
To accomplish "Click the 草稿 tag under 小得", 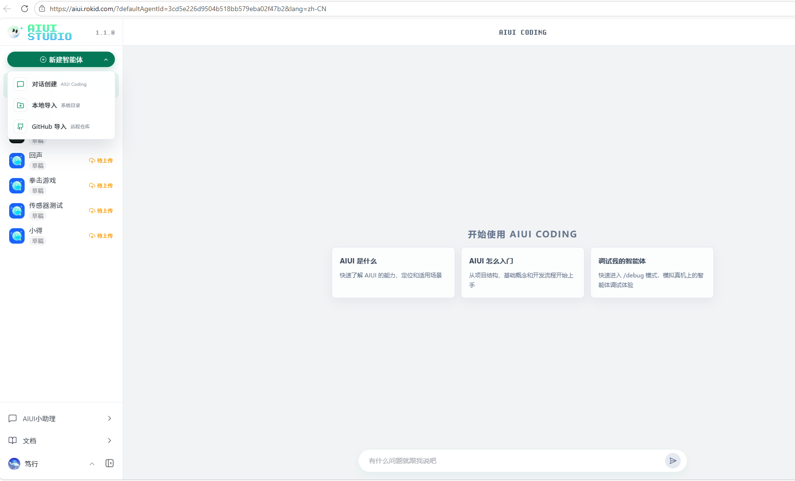I will [x=38, y=241].
